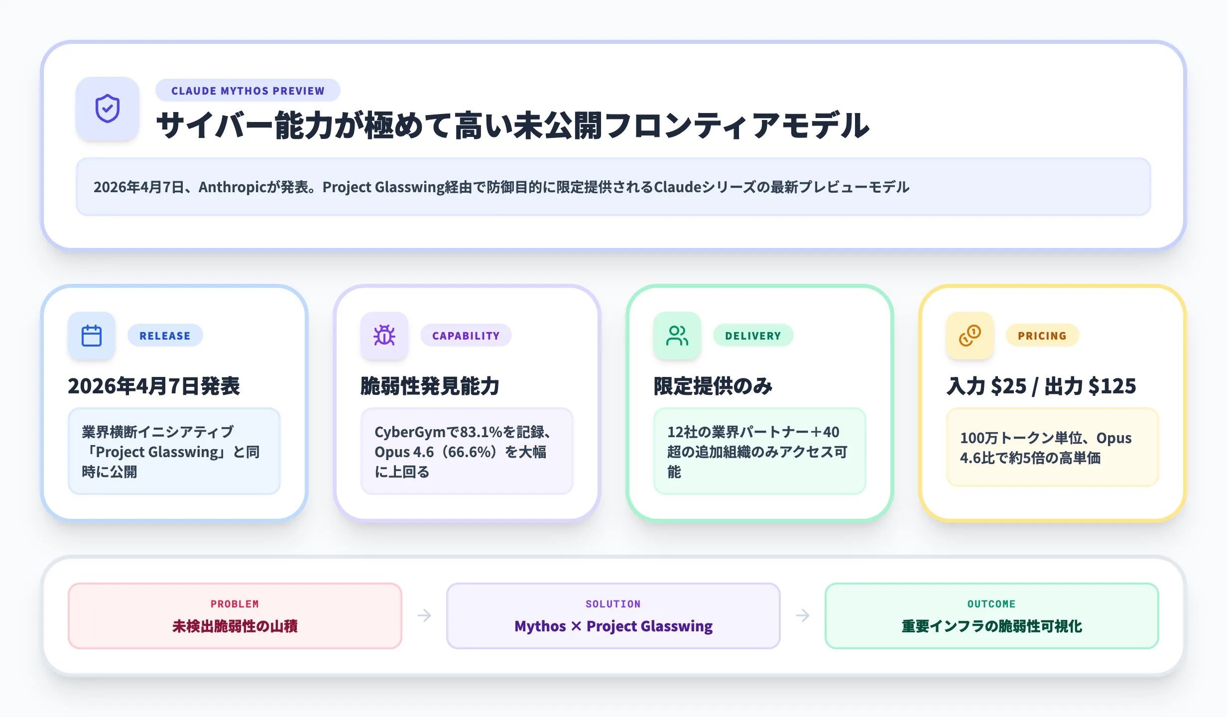
Task: Click the arrow between SOLUTION and OUTCOME
Action: (803, 616)
